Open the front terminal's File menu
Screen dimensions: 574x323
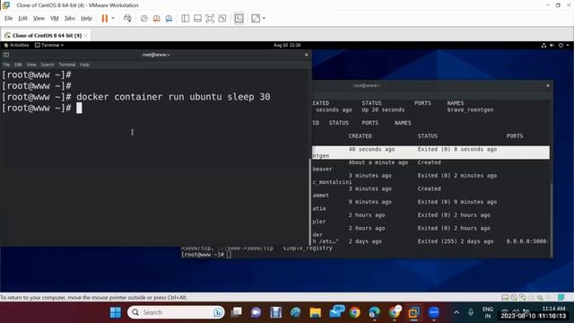point(6,65)
